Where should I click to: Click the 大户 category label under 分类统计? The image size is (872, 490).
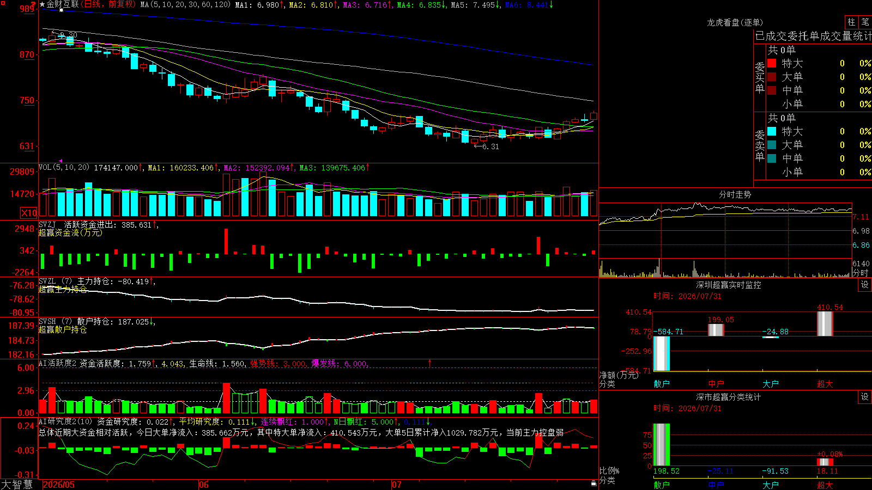coord(771,485)
